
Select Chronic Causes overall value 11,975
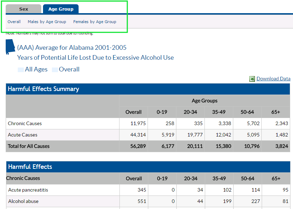(x=138, y=123)
